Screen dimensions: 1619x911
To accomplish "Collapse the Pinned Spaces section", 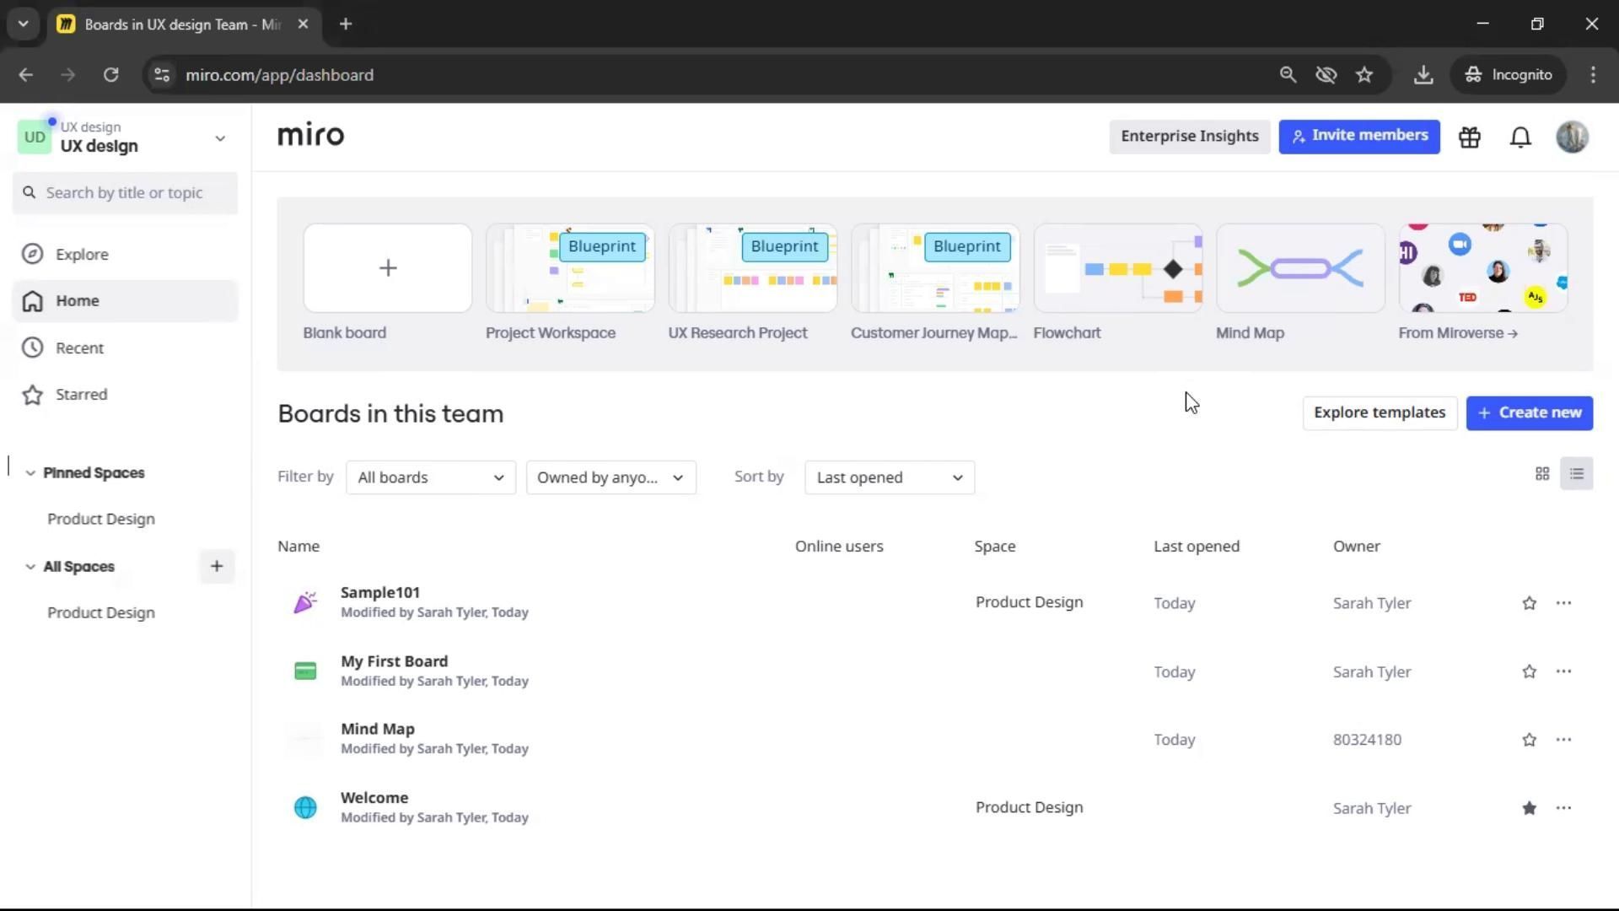I will tap(30, 473).
